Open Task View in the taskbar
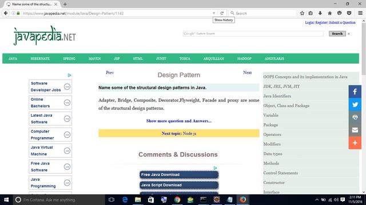The height and width of the screenshot is (205, 366). pos(112,200)
